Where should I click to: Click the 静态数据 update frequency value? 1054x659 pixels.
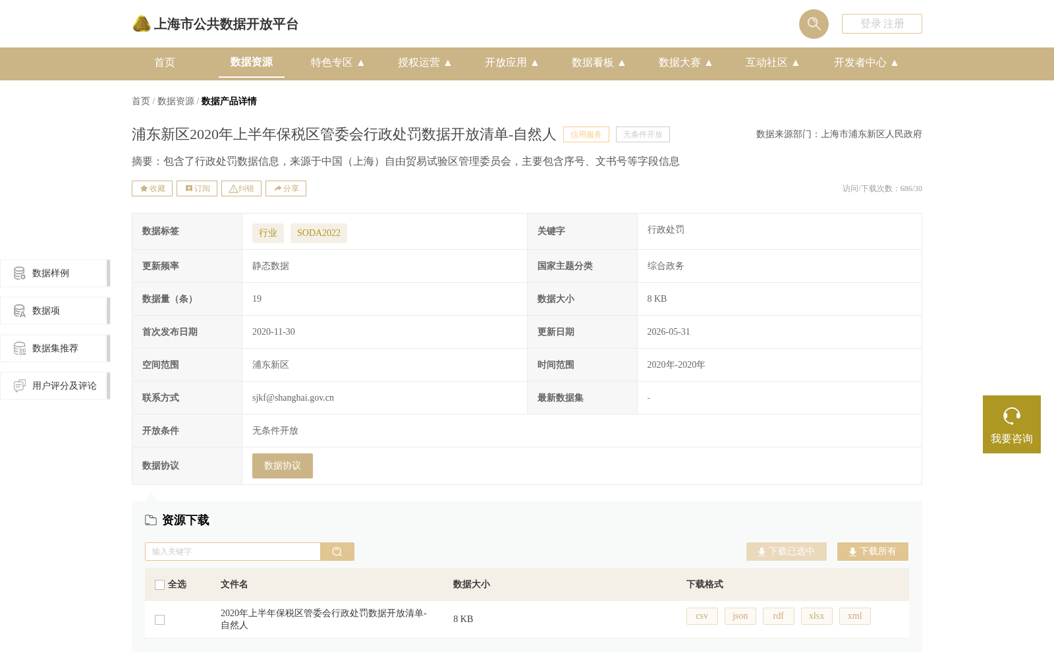271,266
